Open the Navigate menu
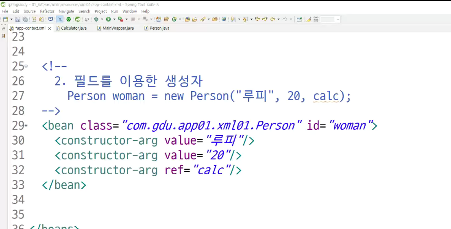The height and width of the screenshot is (229, 451). coord(66,11)
